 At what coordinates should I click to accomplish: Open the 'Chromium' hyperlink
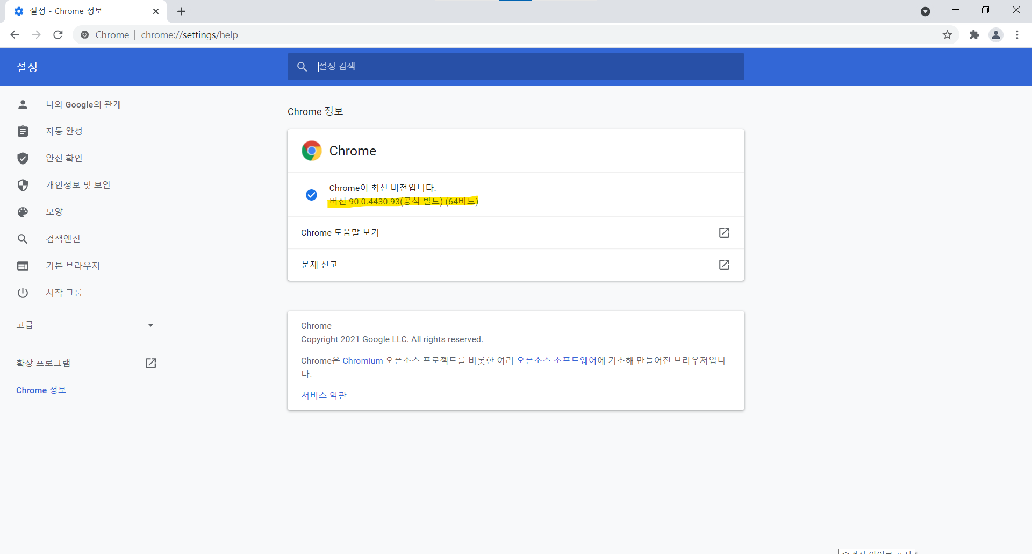pyautogui.click(x=363, y=360)
